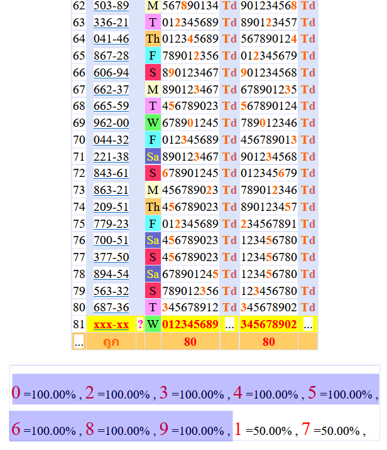Screen dimensions: 387x450
Task: Select the orange Th day cell in row 64
Action: [153, 39]
